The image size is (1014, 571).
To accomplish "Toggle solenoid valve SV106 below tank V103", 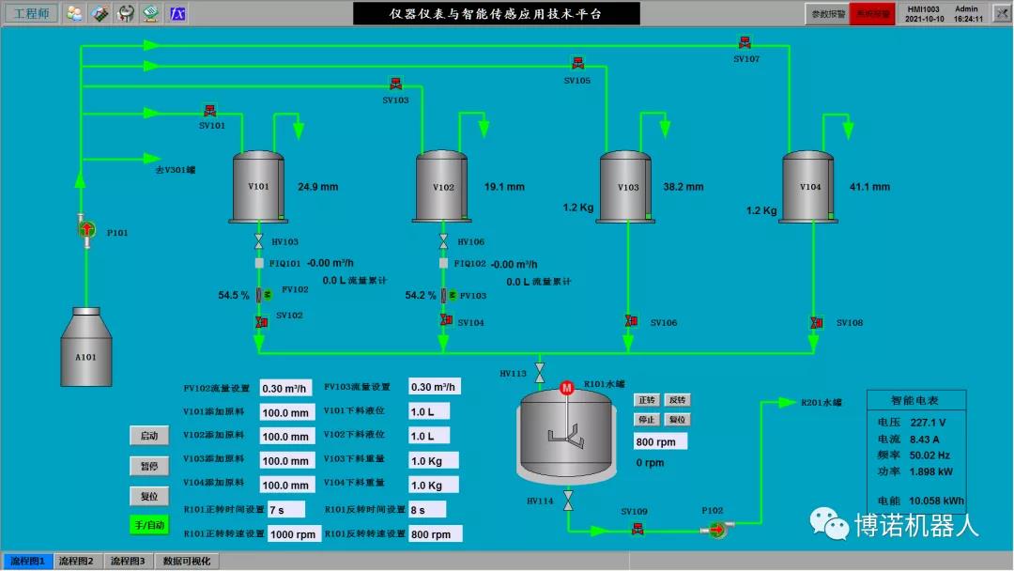I will [x=630, y=321].
